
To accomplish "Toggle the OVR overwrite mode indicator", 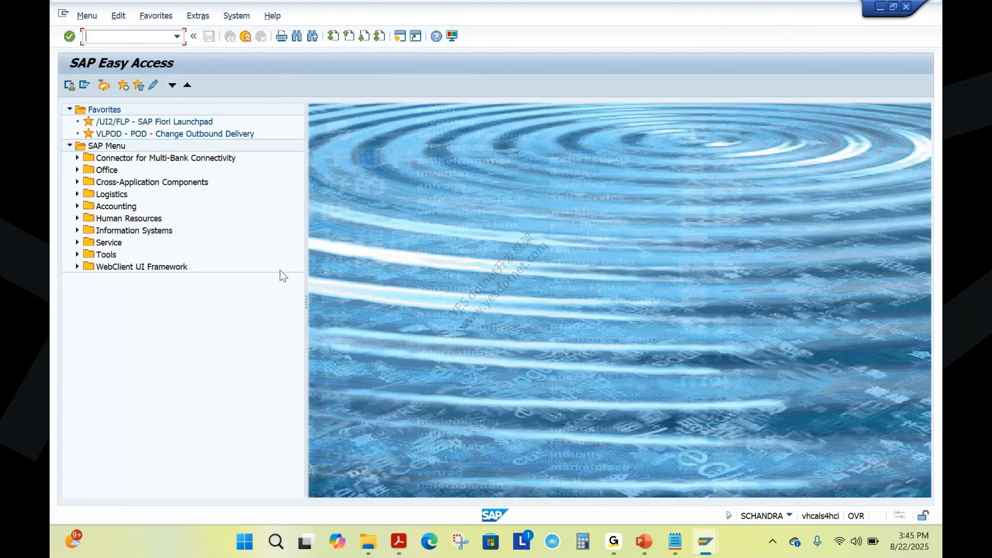I will pyautogui.click(x=856, y=516).
